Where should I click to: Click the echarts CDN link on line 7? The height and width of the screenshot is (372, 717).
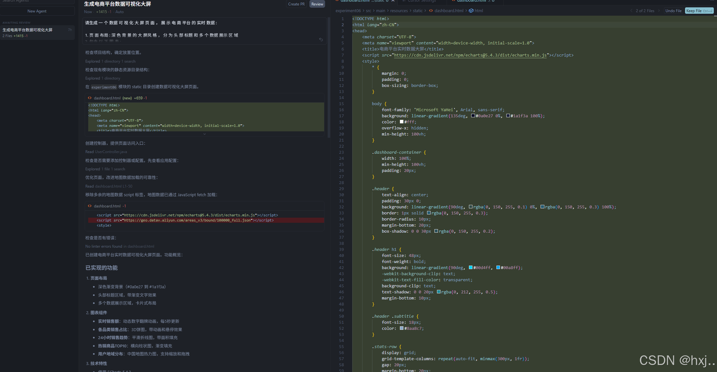(x=470, y=55)
